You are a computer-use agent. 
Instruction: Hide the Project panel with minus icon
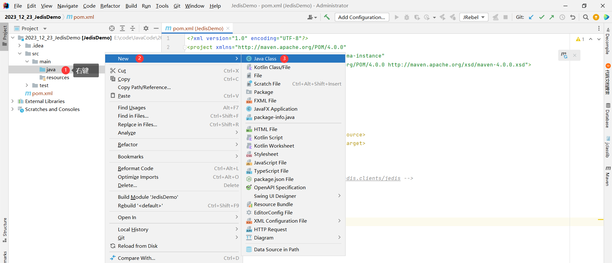click(156, 28)
